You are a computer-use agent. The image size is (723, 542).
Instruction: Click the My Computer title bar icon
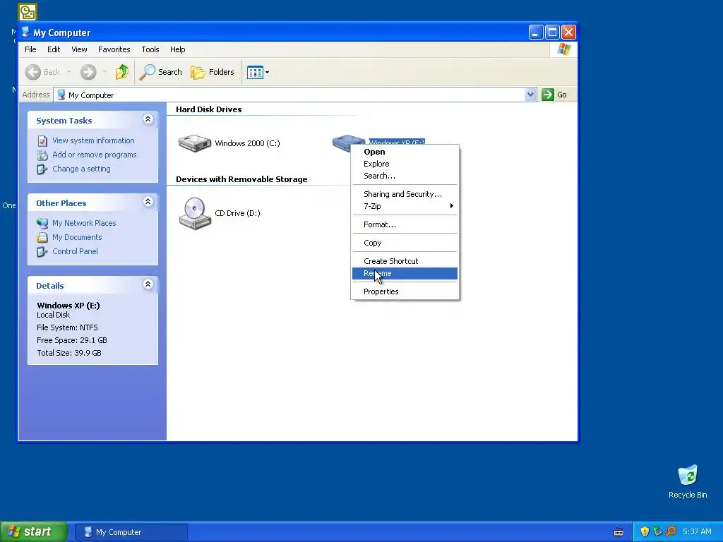[26, 32]
